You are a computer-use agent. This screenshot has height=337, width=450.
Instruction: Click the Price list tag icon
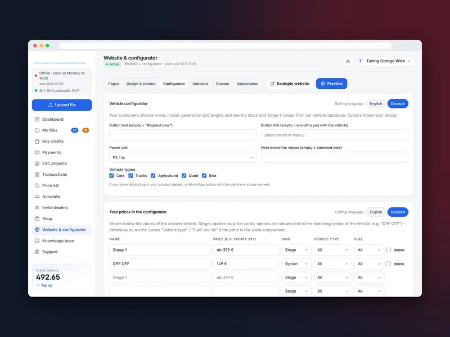(37, 185)
